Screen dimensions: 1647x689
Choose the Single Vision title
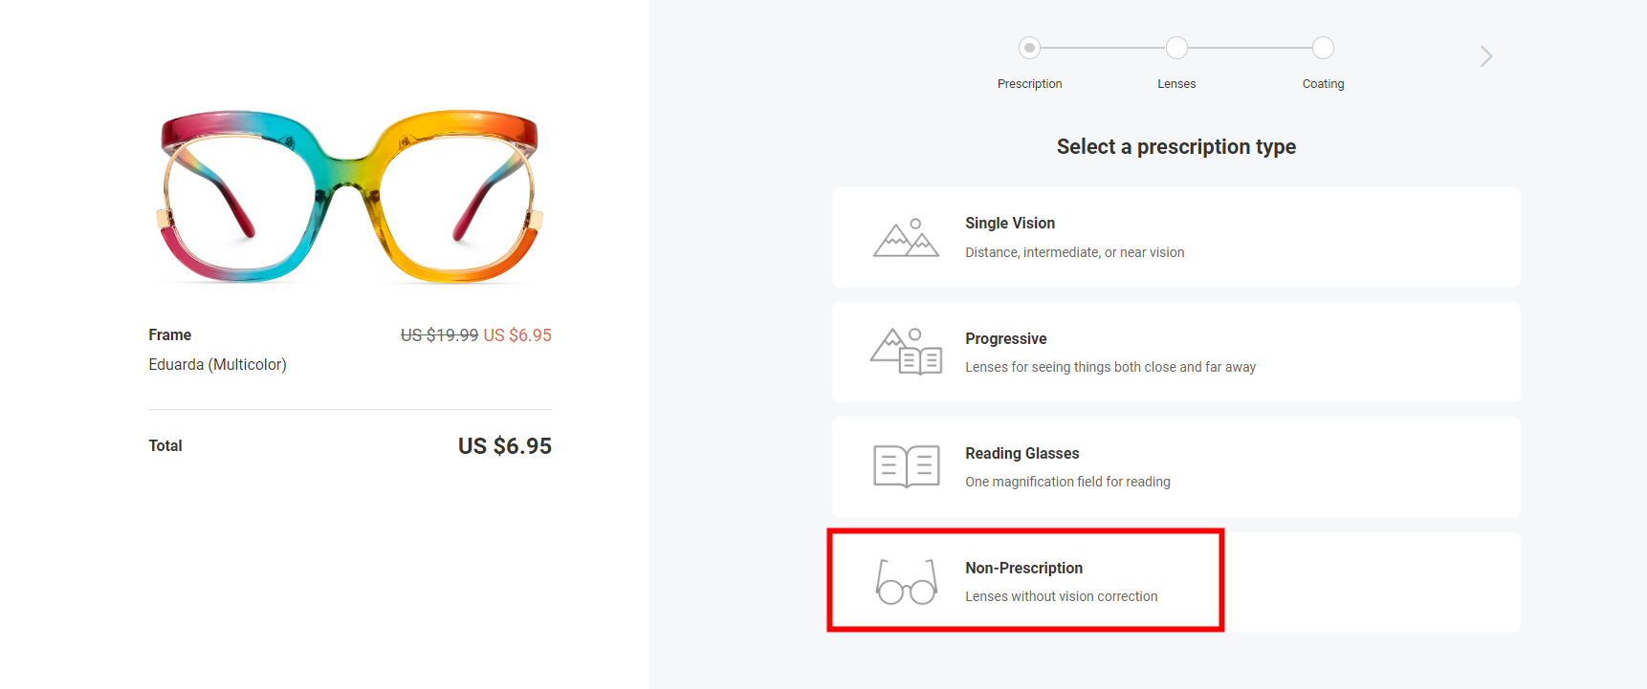1009,223
